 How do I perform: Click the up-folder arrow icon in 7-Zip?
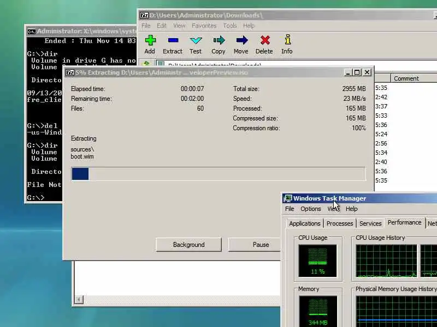coord(146,64)
